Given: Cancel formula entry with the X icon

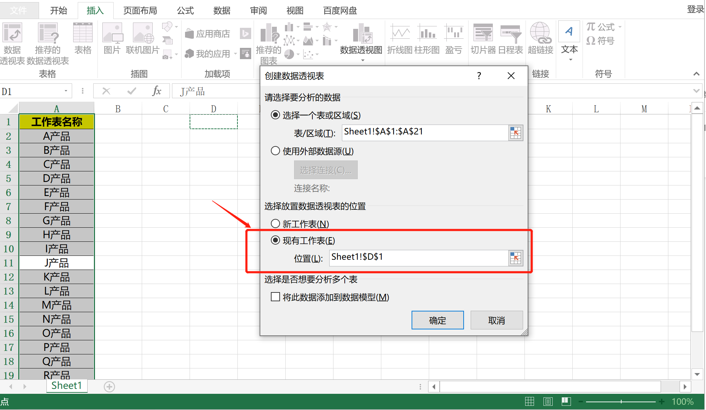Looking at the screenshot, I should (106, 91).
